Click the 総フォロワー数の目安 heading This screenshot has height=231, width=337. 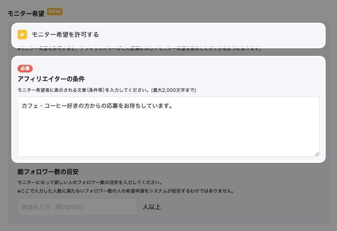click(x=48, y=172)
